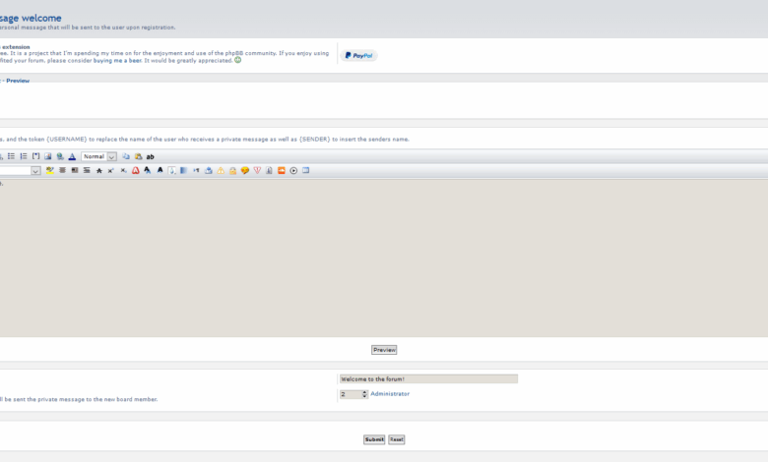The width and height of the screenshot is (768, 462).
Task: Insert an image using the picture icon
Action: (47, 156)
